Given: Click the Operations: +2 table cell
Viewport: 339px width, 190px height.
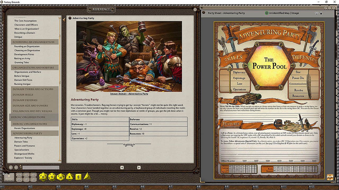Looking at the screenshot, I should point(100,139).
